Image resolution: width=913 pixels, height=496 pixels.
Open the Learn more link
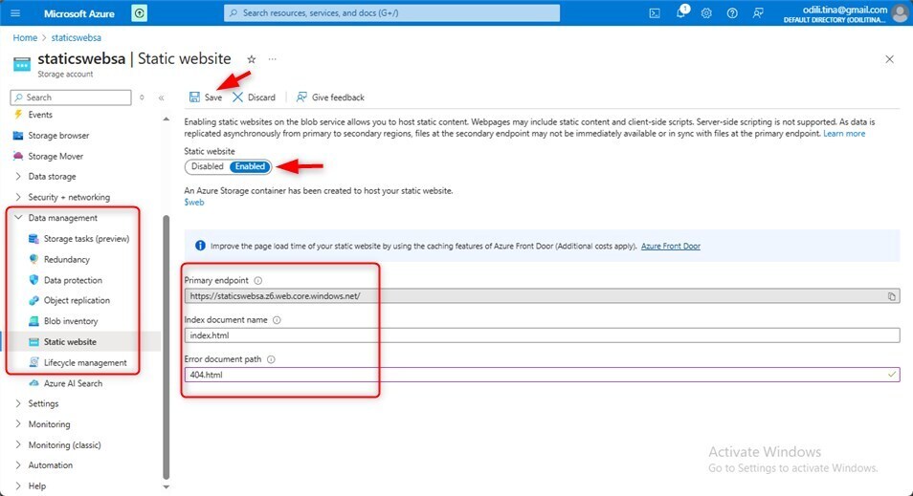(844, 134)
